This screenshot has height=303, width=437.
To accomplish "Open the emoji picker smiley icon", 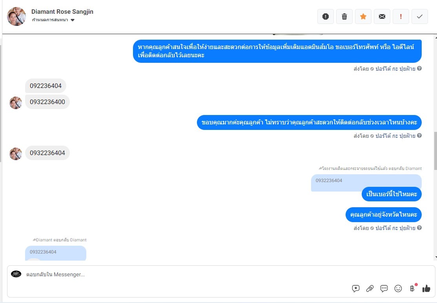I will [398, 288].
